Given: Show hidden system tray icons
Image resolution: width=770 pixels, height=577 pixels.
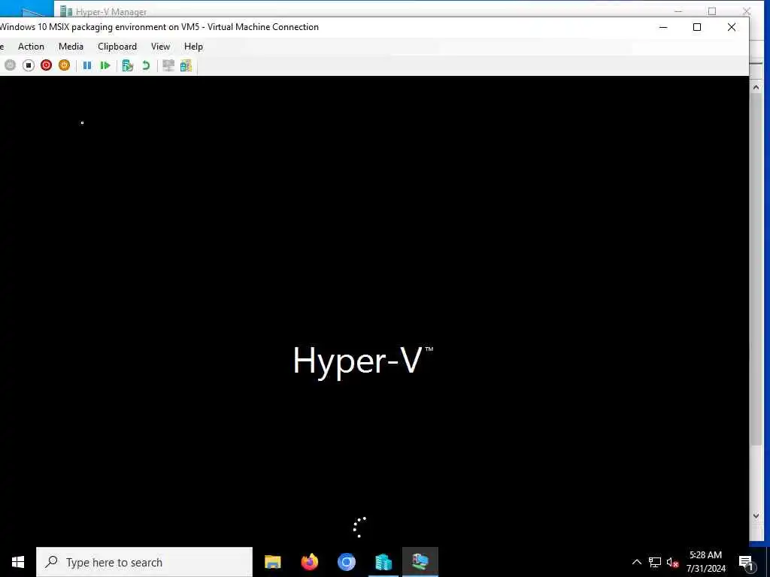Looking at the screenshot, I should [636, 562].
